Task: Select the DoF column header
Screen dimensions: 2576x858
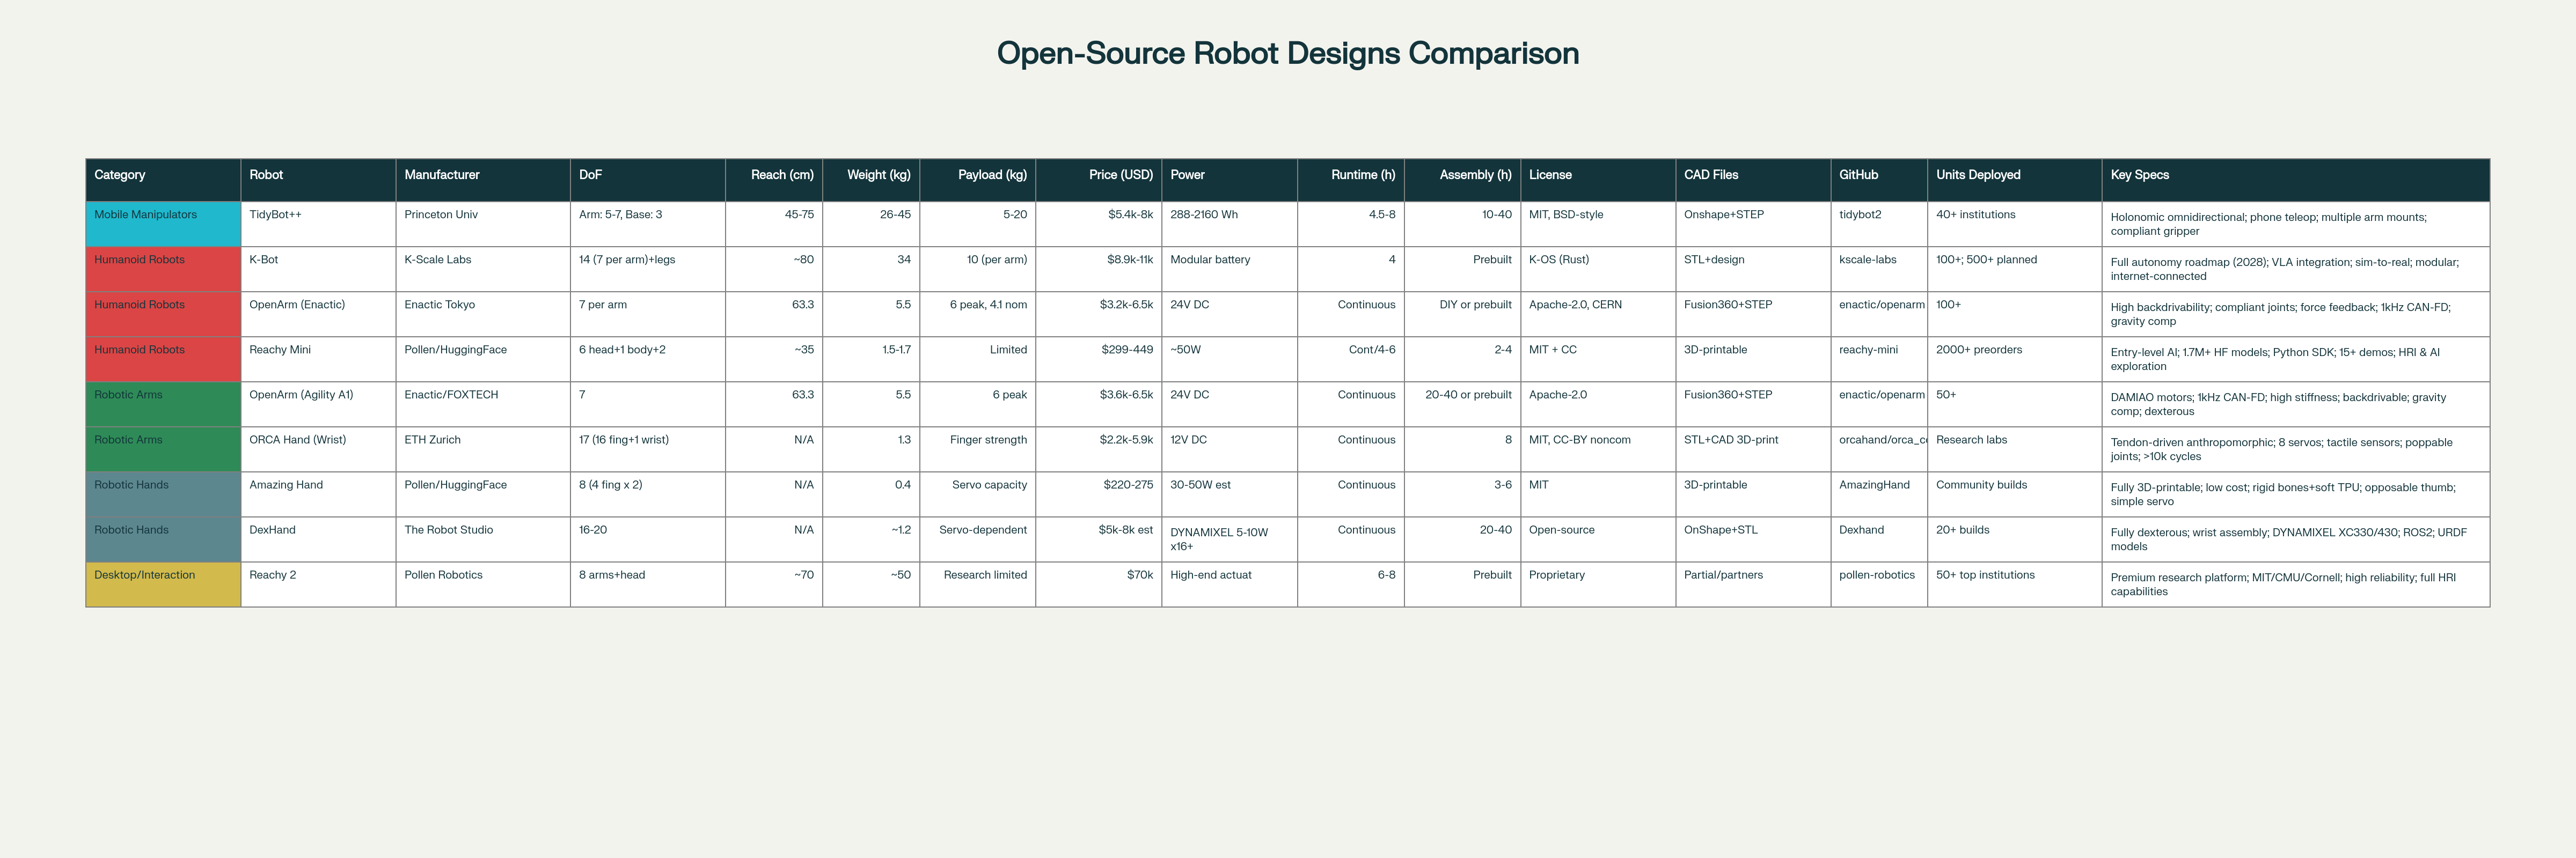Action: 590,174
